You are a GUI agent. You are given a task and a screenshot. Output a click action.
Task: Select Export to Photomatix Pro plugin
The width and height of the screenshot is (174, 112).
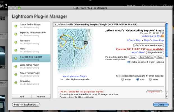coord(31,34)
